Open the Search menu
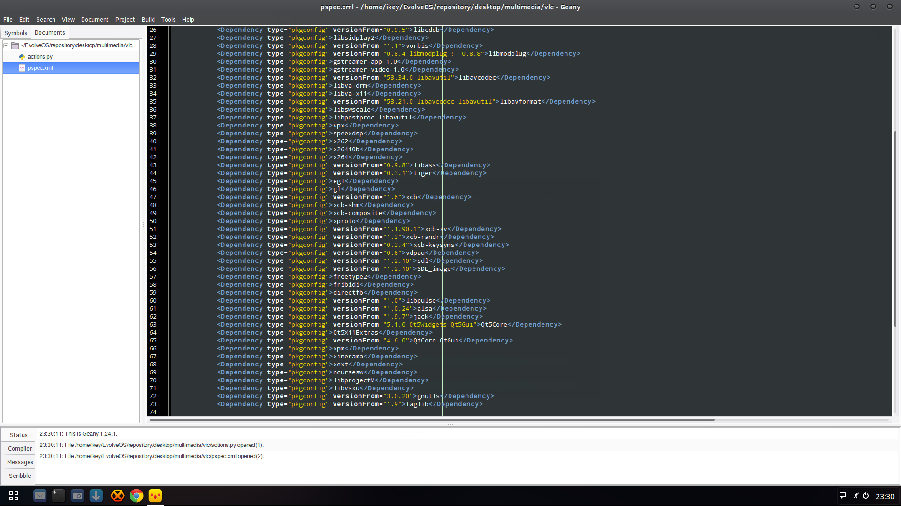This screenshot has width=901, height=506. click(46, 20)
